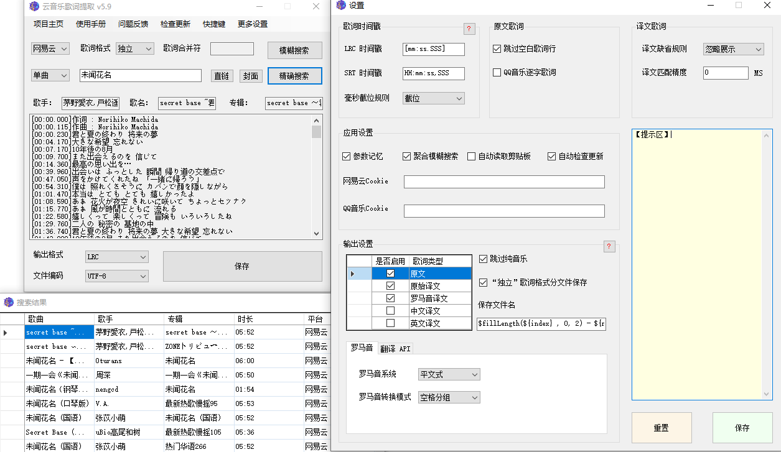Click the red question mark help icon beside 输出设置

(x=609, y=246)
